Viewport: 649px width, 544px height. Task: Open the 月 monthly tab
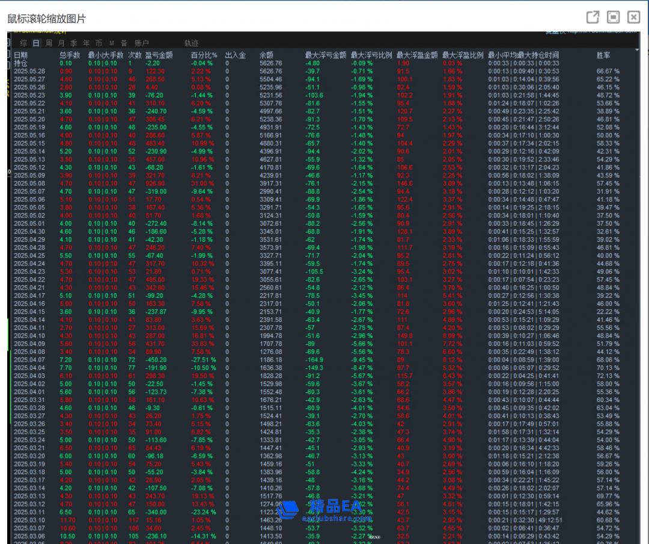(x=61, y=43)
